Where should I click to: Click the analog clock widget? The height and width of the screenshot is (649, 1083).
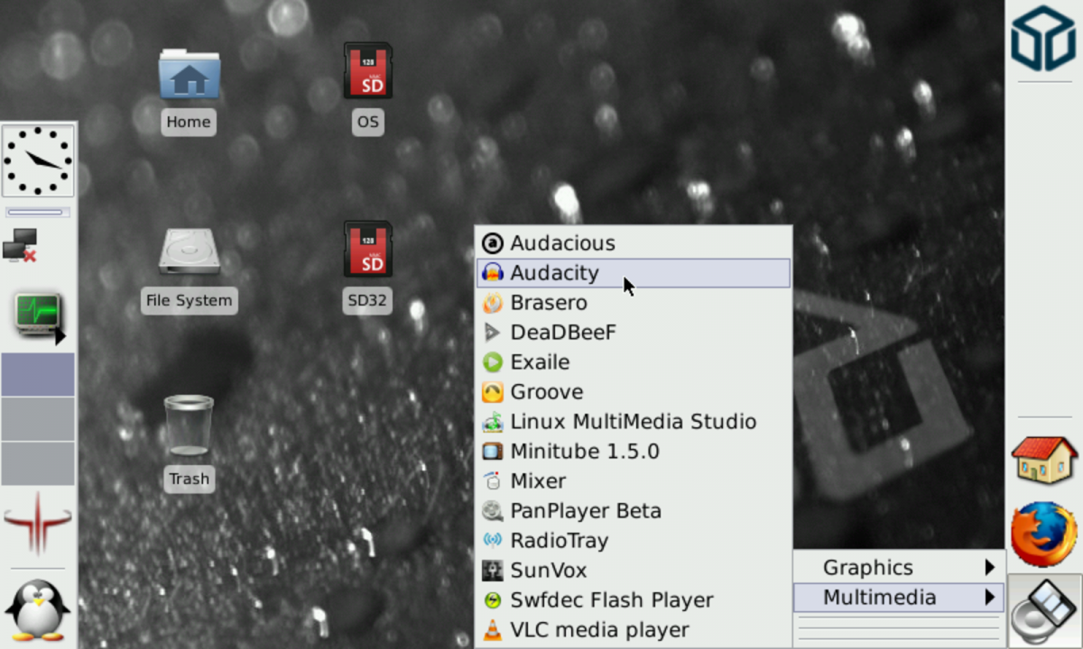(x=38, y=160)
